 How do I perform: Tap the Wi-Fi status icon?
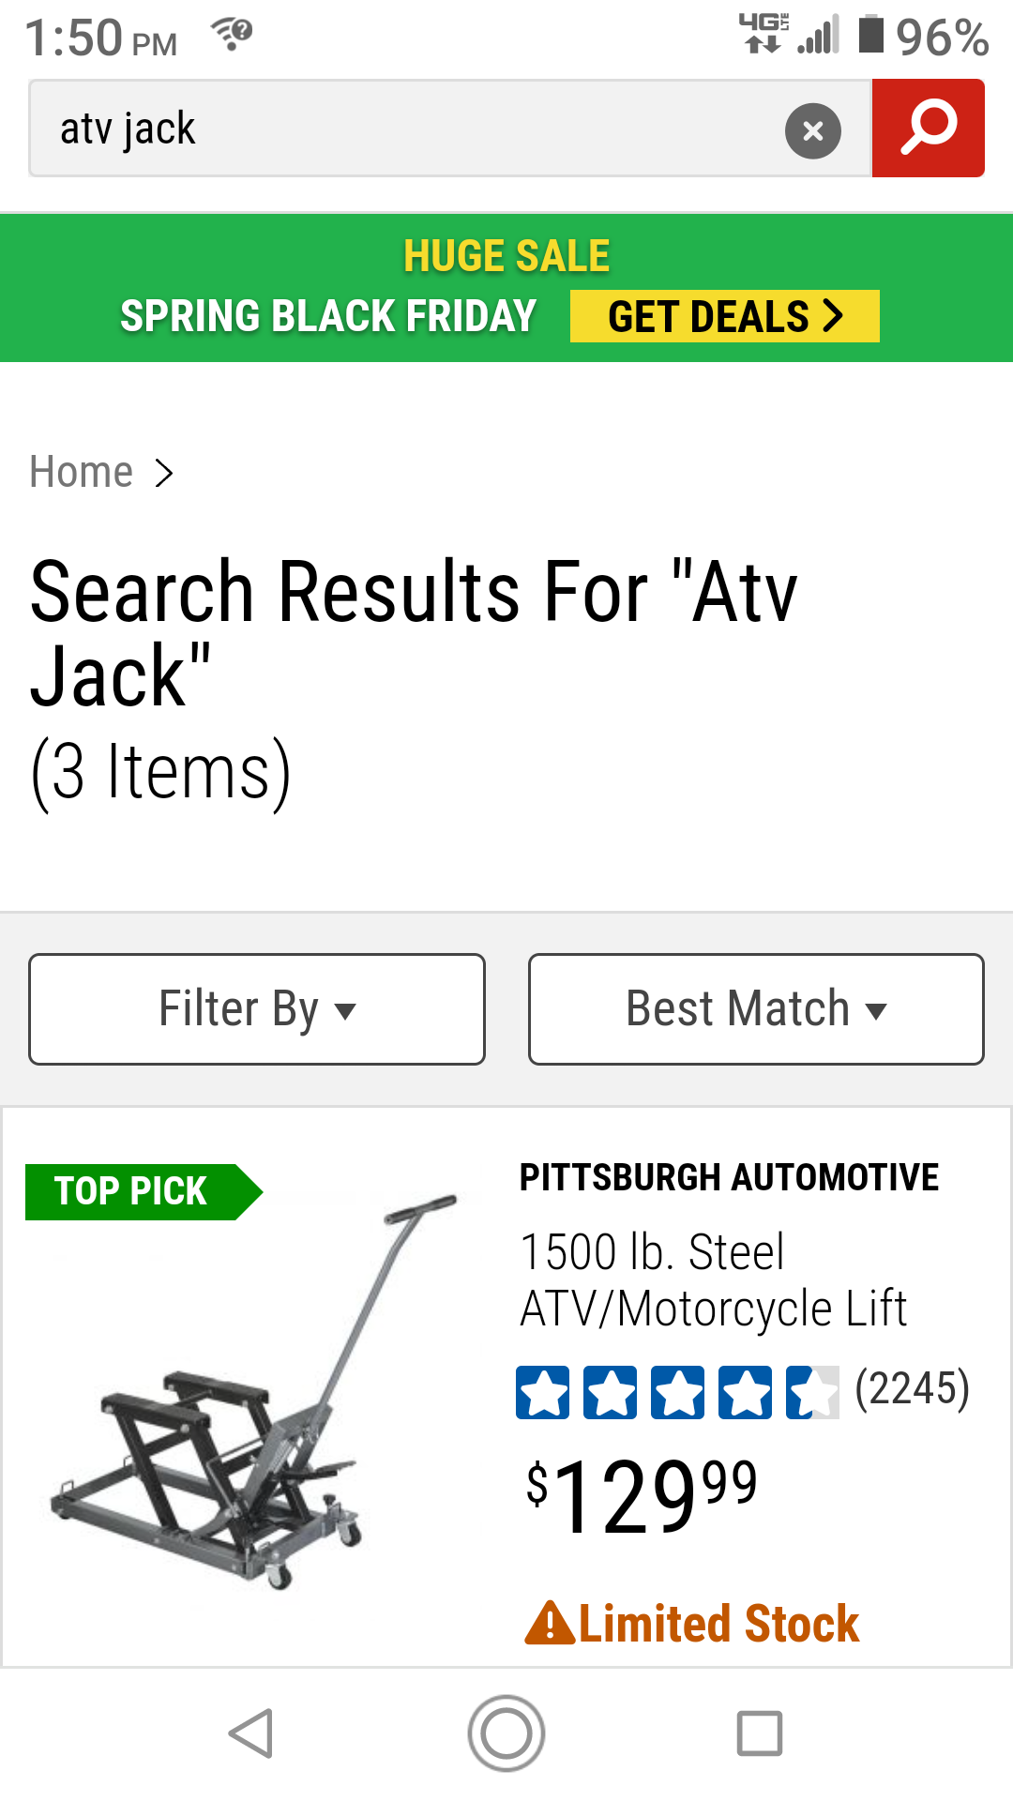point(232,35)
